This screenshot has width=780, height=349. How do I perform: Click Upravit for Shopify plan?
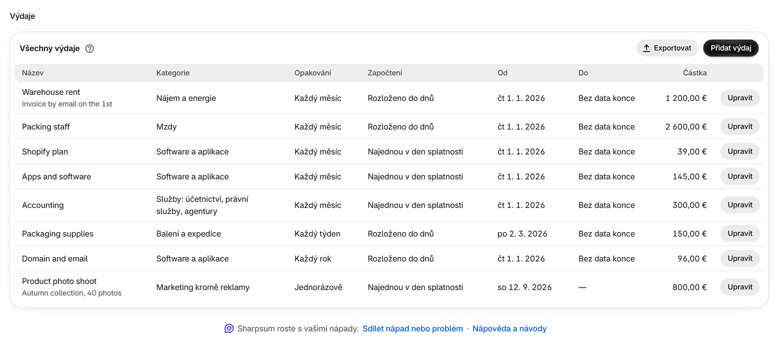pos(740,151)
